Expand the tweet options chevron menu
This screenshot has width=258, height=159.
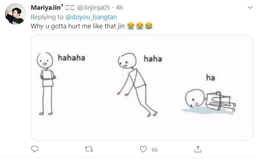pos(250,7)
